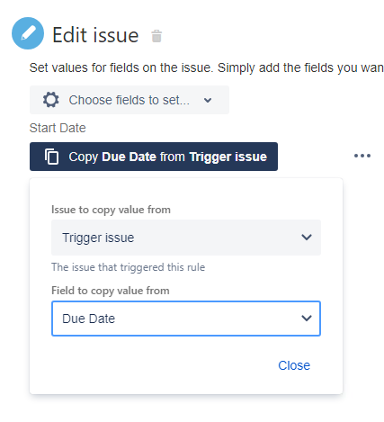The height and width of the screenshot is (422, 384).
Task: Click the copy icon on the dark button
Action: point(51,157)
